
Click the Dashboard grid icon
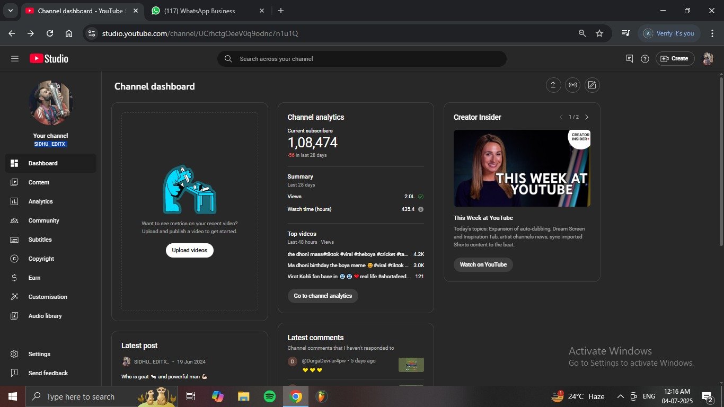point(14,163)
